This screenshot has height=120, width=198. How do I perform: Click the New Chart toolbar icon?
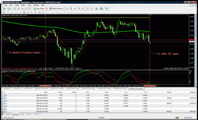click(4, 9)
